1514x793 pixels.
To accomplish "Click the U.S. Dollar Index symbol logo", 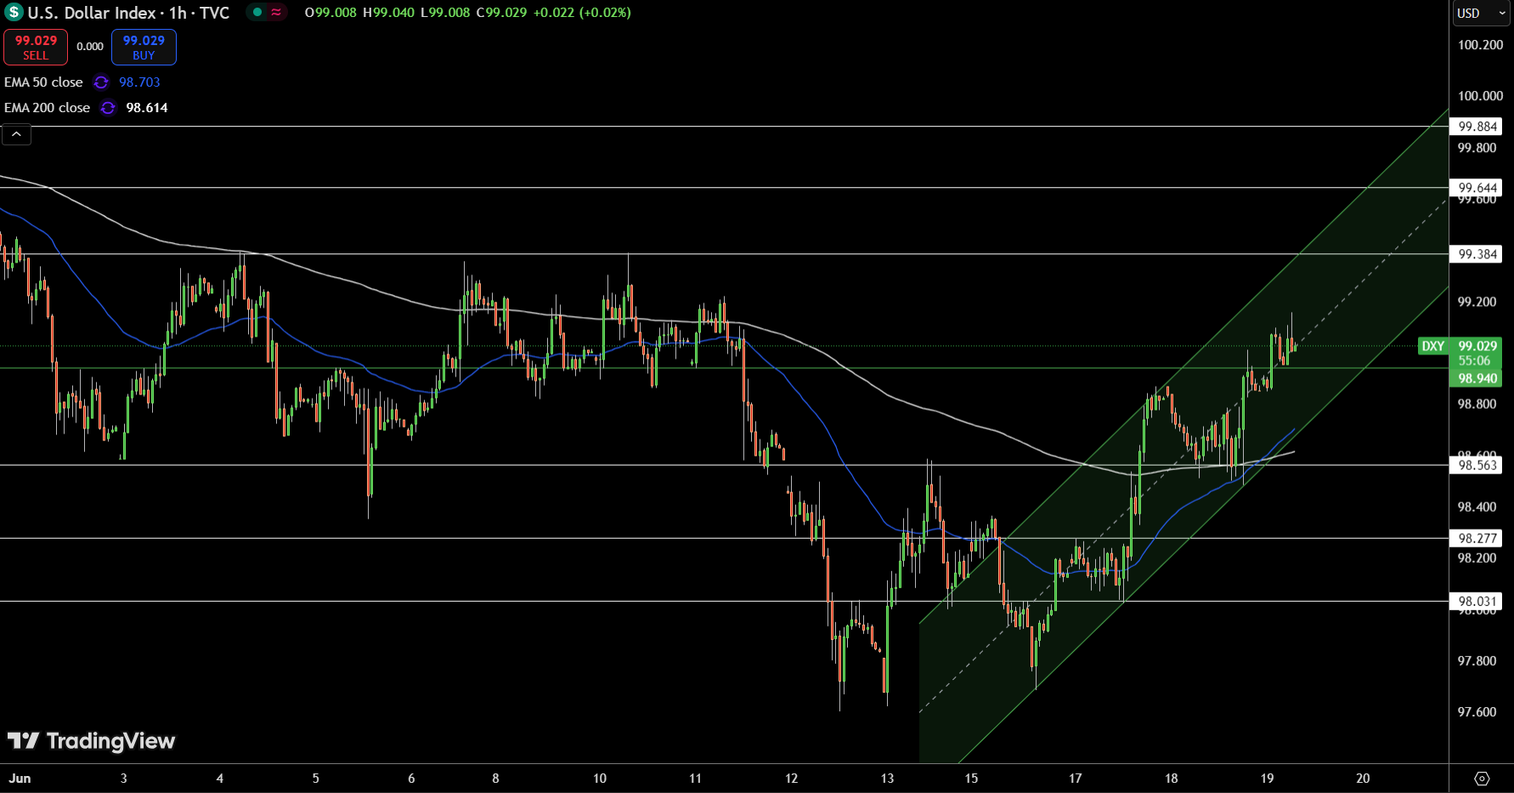I will coord(14,13).
